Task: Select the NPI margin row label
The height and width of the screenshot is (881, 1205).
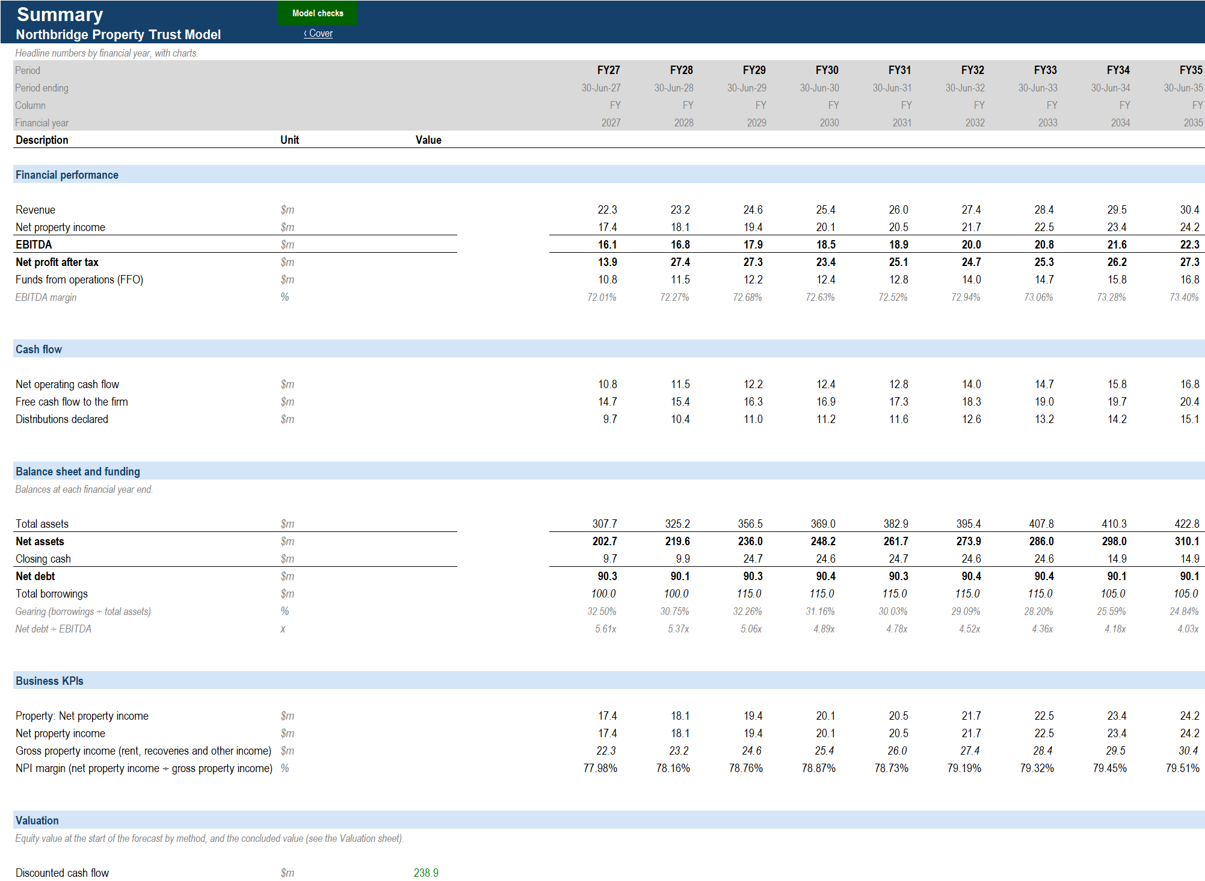Action: coord(144,768)
